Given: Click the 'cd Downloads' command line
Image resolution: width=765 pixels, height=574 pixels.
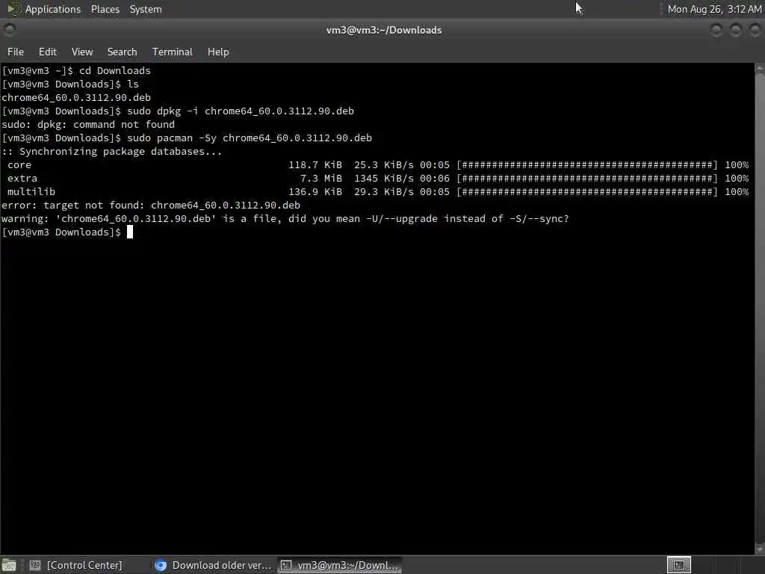Looking at the screenshot, I should tap(76, 71).
